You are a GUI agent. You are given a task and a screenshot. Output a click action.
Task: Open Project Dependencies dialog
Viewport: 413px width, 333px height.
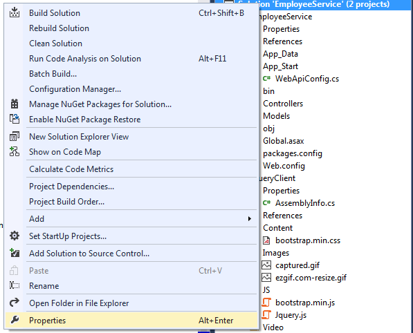click(x=131, y=187)
